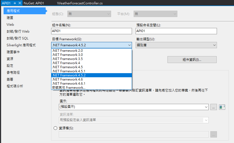Open the 輸出類型 dropdown

(x=176, y=45)
